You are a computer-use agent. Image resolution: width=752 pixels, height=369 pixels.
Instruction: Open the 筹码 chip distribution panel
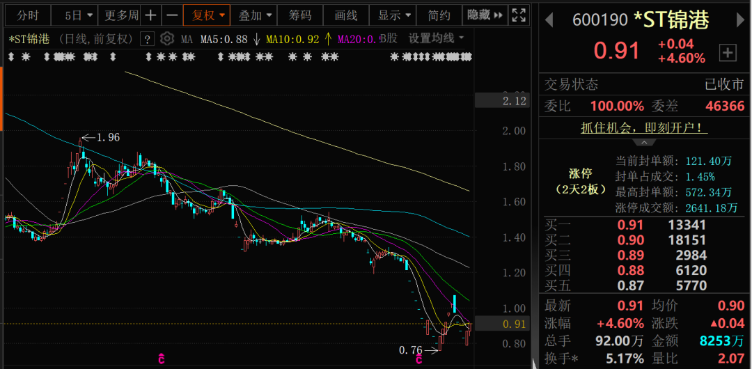300,15
